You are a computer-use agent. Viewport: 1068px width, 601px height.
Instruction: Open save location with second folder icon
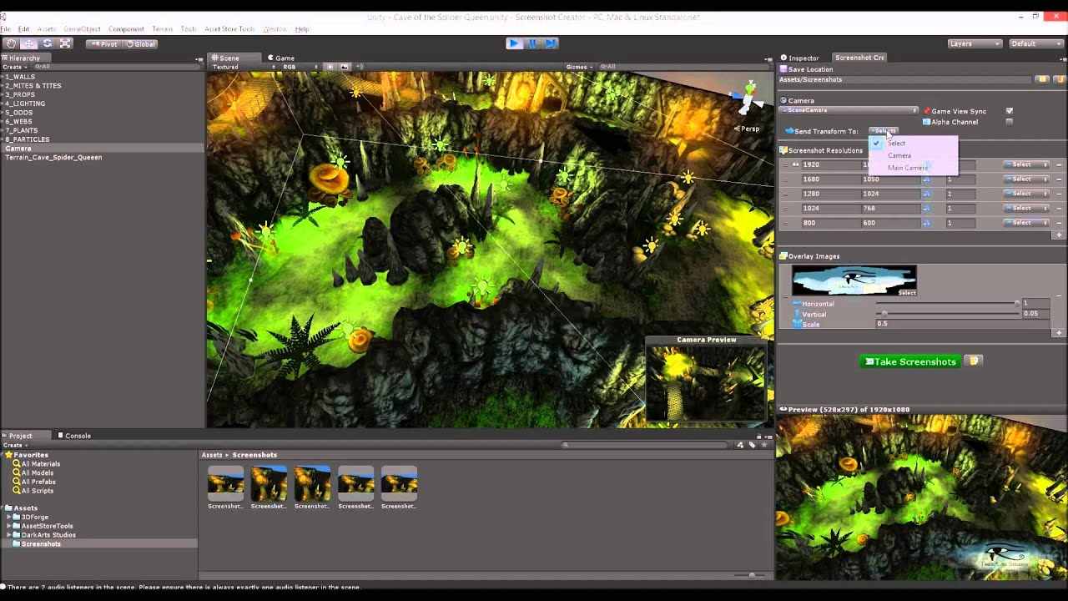[x=1058, y=79]
